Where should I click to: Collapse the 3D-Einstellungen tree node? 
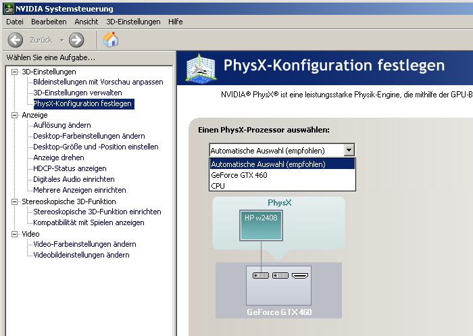tap(14, 72)
